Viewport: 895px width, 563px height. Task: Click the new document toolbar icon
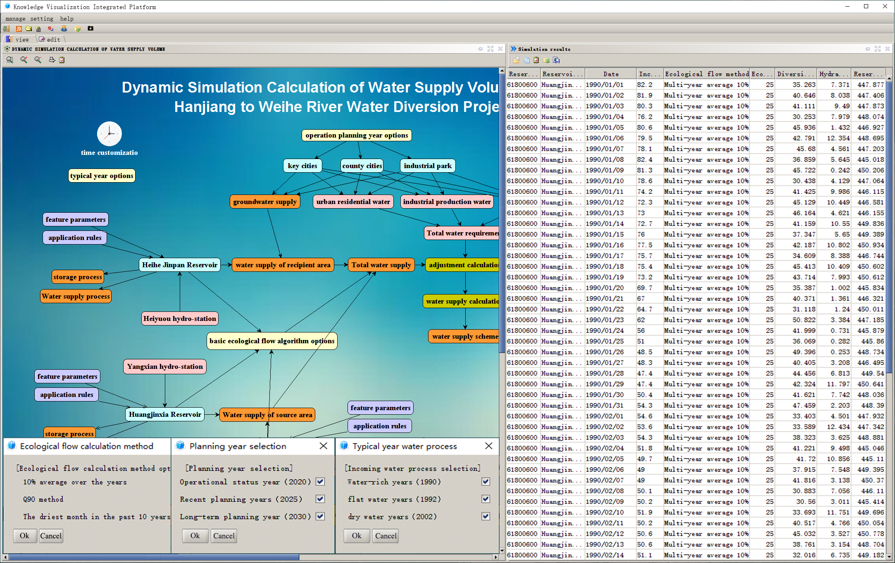[38, 29]
